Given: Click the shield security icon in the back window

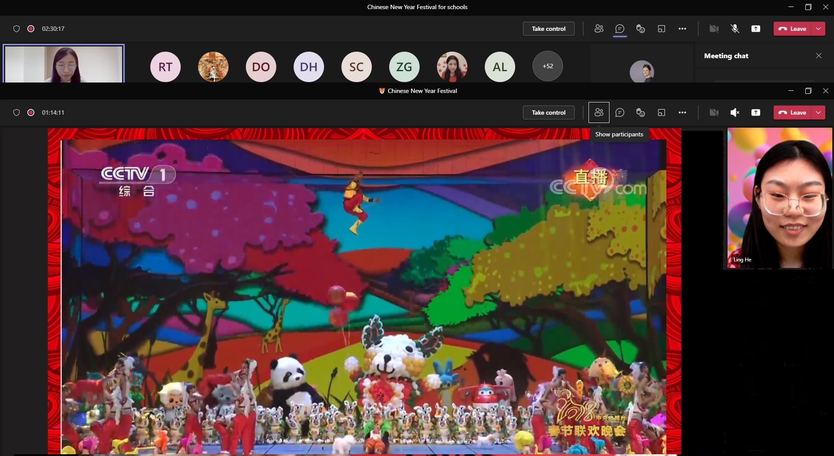Looking at the screenshot, I should pyautogui.click(x=17, y=29).
